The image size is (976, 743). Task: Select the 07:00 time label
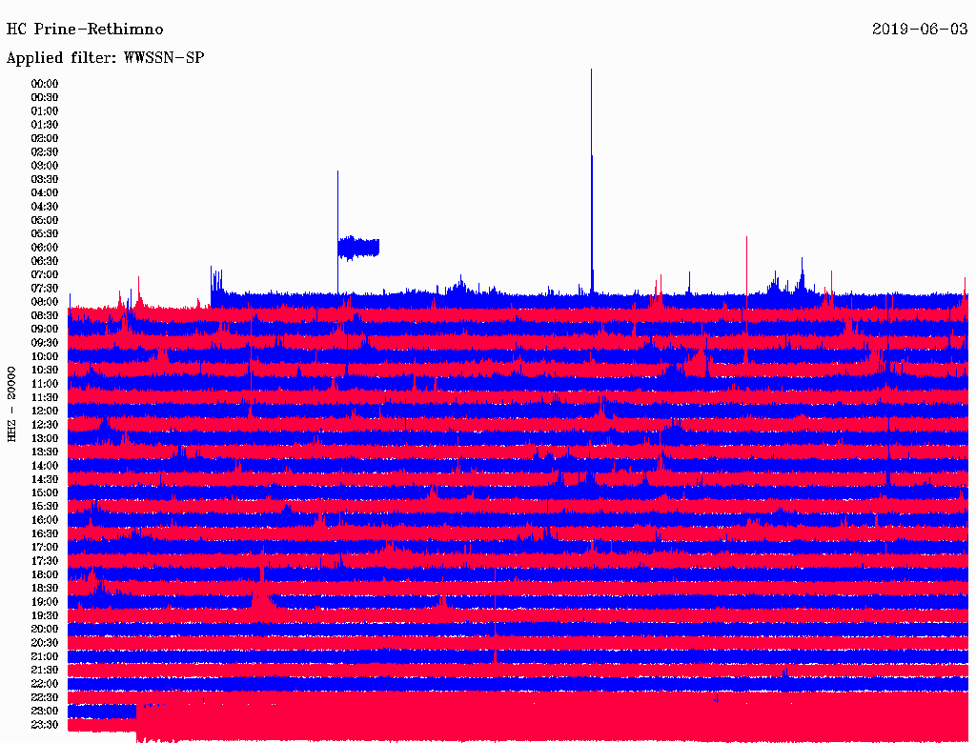[44, 274]
